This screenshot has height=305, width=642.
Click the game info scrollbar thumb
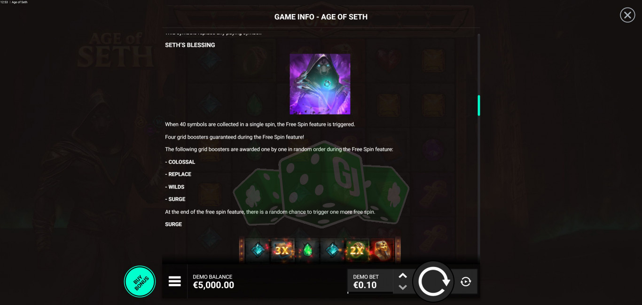coord(479,105)
